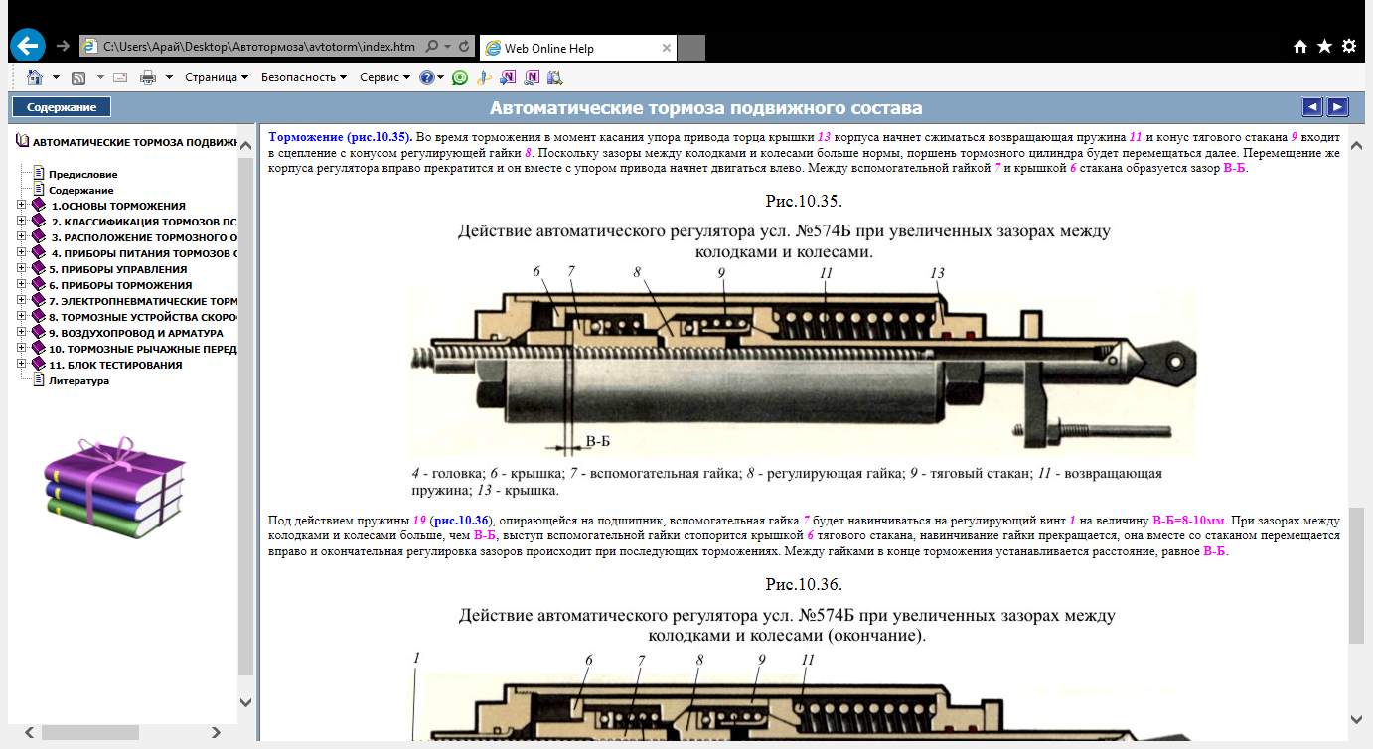The image size is (1373, 749).
Task: Expand 2. КЛАССИФИКАЦИЯ ТОРМОЗОВ node
Action: tap(22, 222)
